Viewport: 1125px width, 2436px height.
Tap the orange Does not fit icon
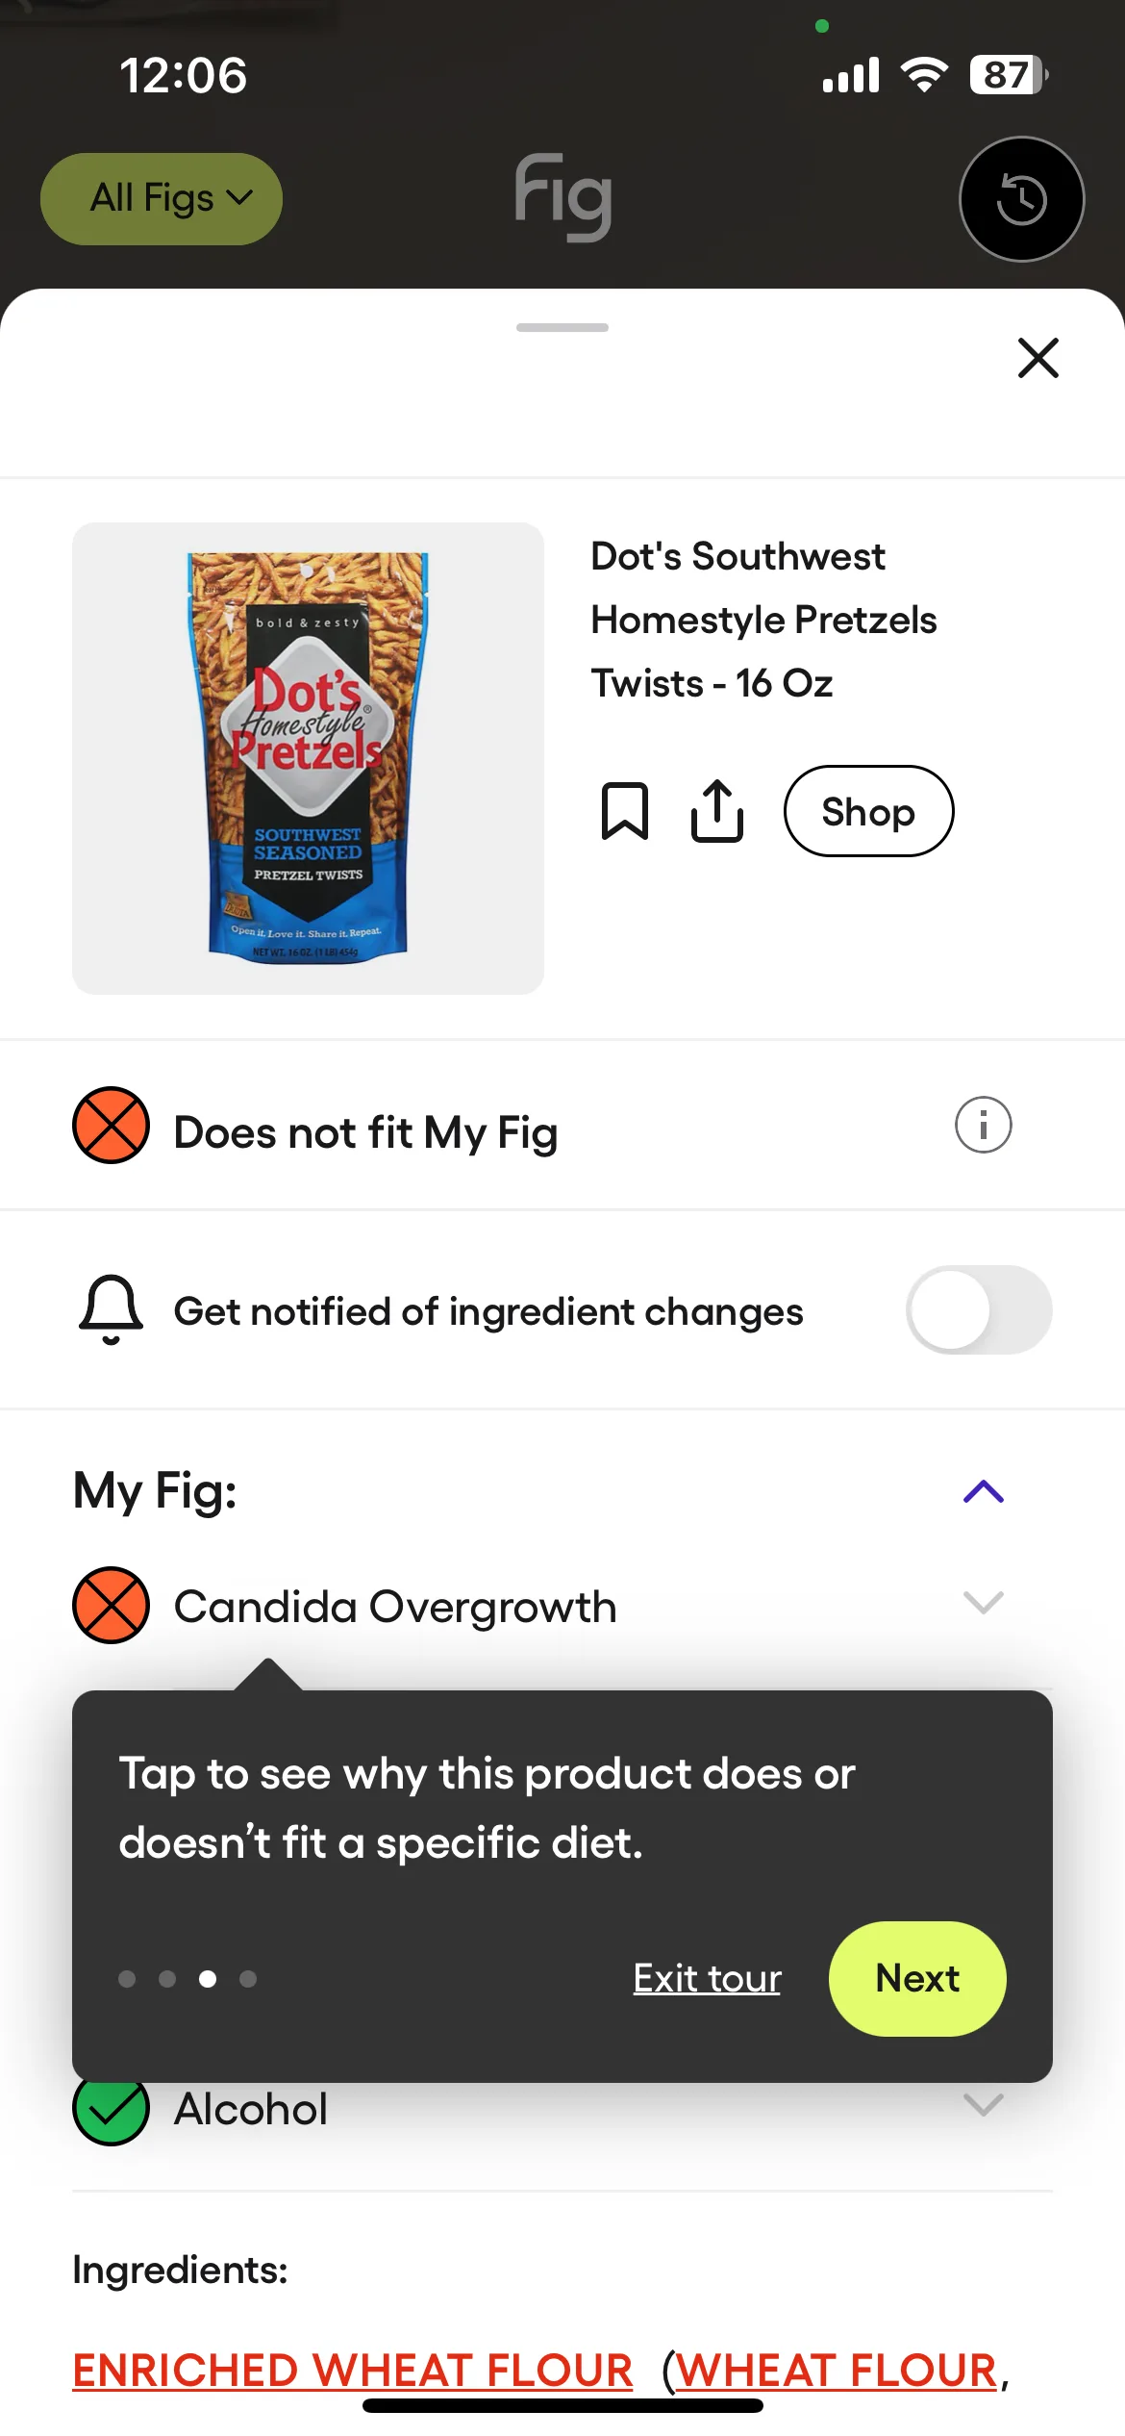coord(111,1125)
